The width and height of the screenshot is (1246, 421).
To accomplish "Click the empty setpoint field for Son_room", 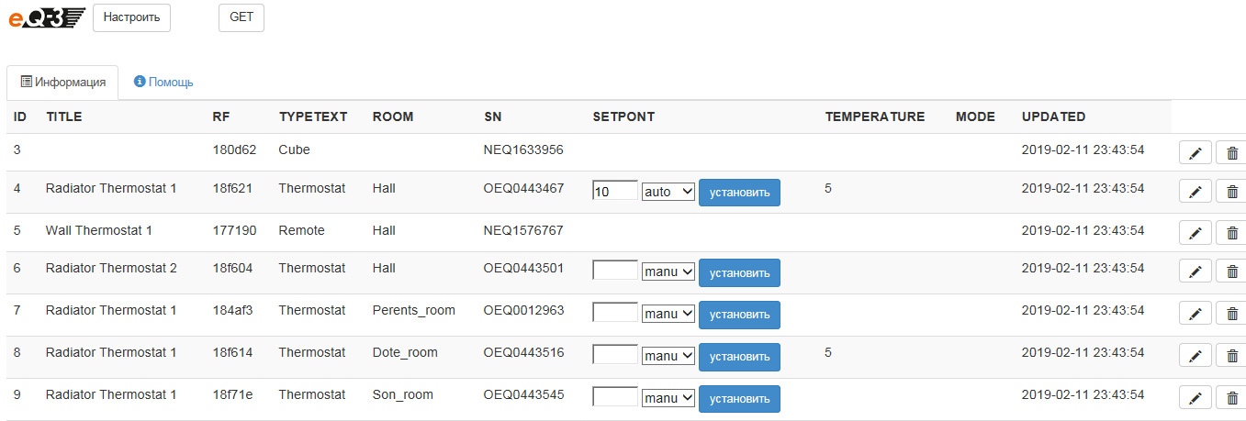I will point(615,398).
